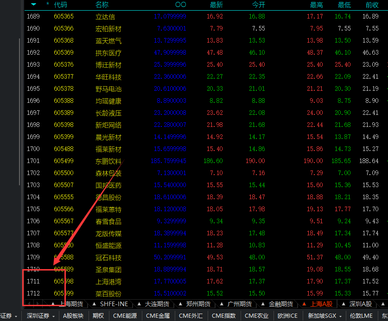Select the 博迁新材 row
This screenshot has height=321, width=388.
click(x=206, y=65)
